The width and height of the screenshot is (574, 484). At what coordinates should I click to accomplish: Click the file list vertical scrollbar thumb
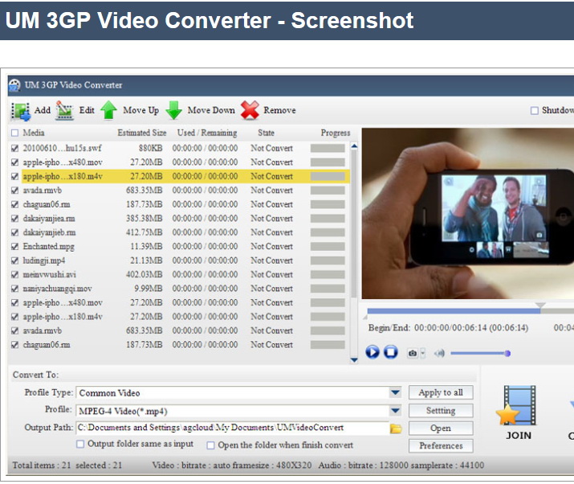(x=354, y=224)
